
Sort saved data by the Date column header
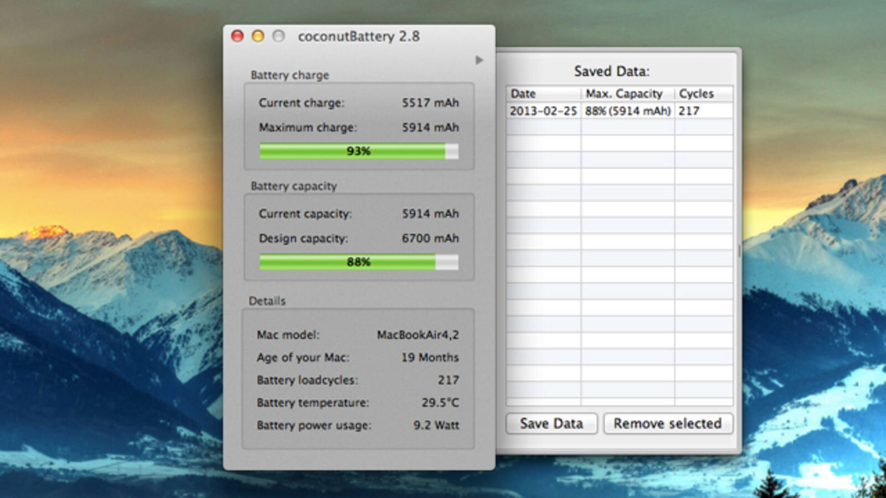point(543,94)
